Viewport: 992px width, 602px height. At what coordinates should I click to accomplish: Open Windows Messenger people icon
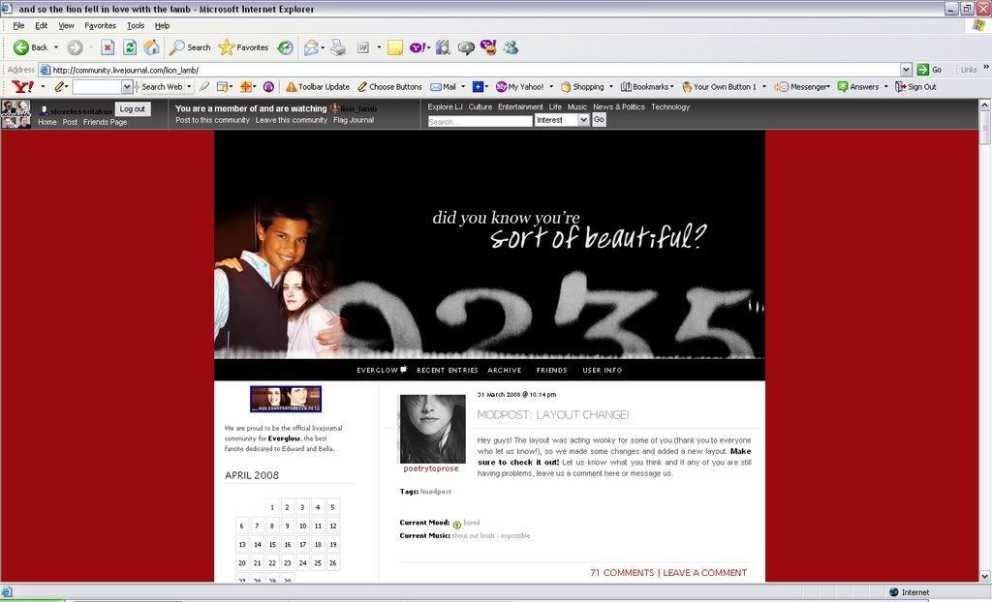pos(511,47)
